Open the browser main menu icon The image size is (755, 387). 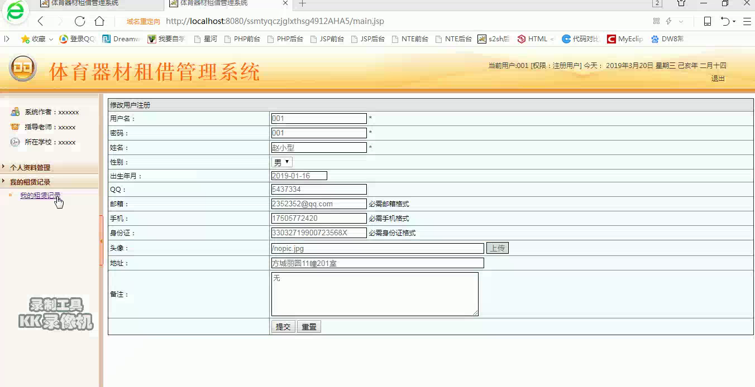click(747, 21)
